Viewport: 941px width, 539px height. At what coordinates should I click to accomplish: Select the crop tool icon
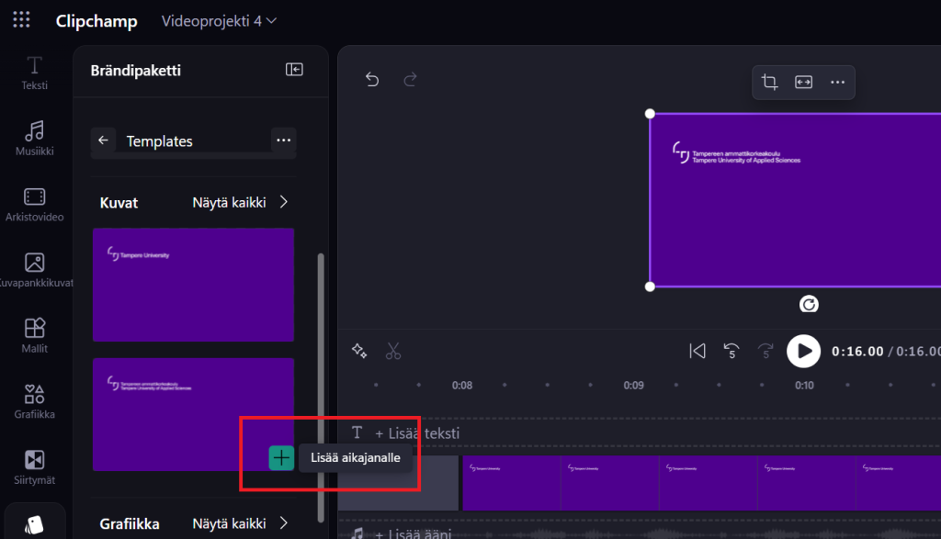770,83
